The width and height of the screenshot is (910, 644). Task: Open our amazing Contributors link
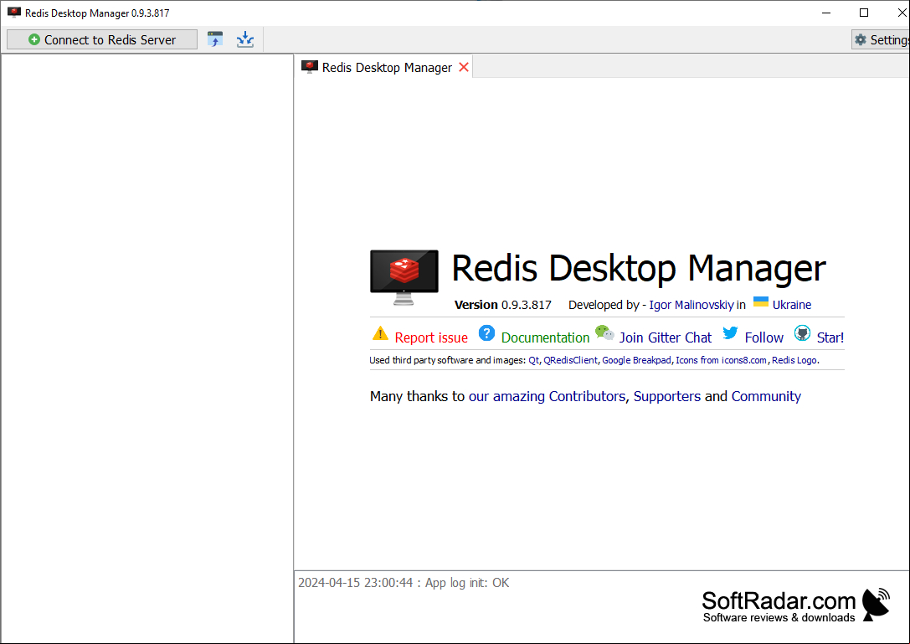click(x=547, y=396)
